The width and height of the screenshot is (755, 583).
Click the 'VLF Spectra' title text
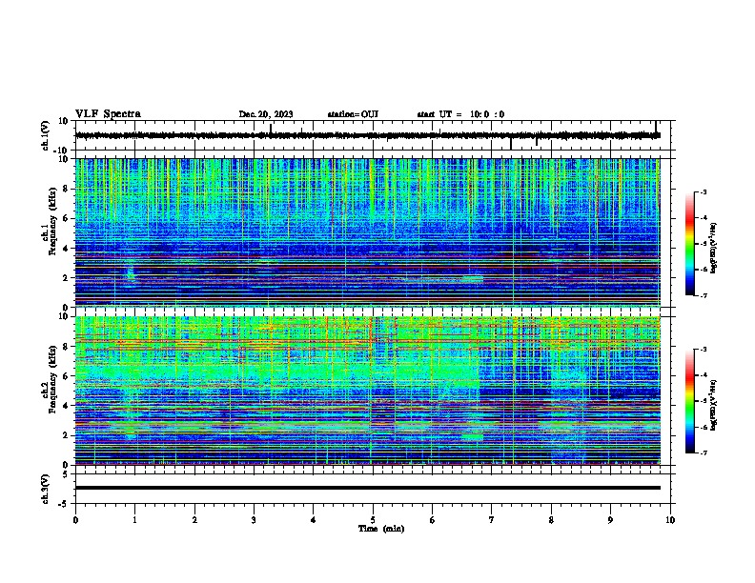pyautogui.click(x=108, y=114)
